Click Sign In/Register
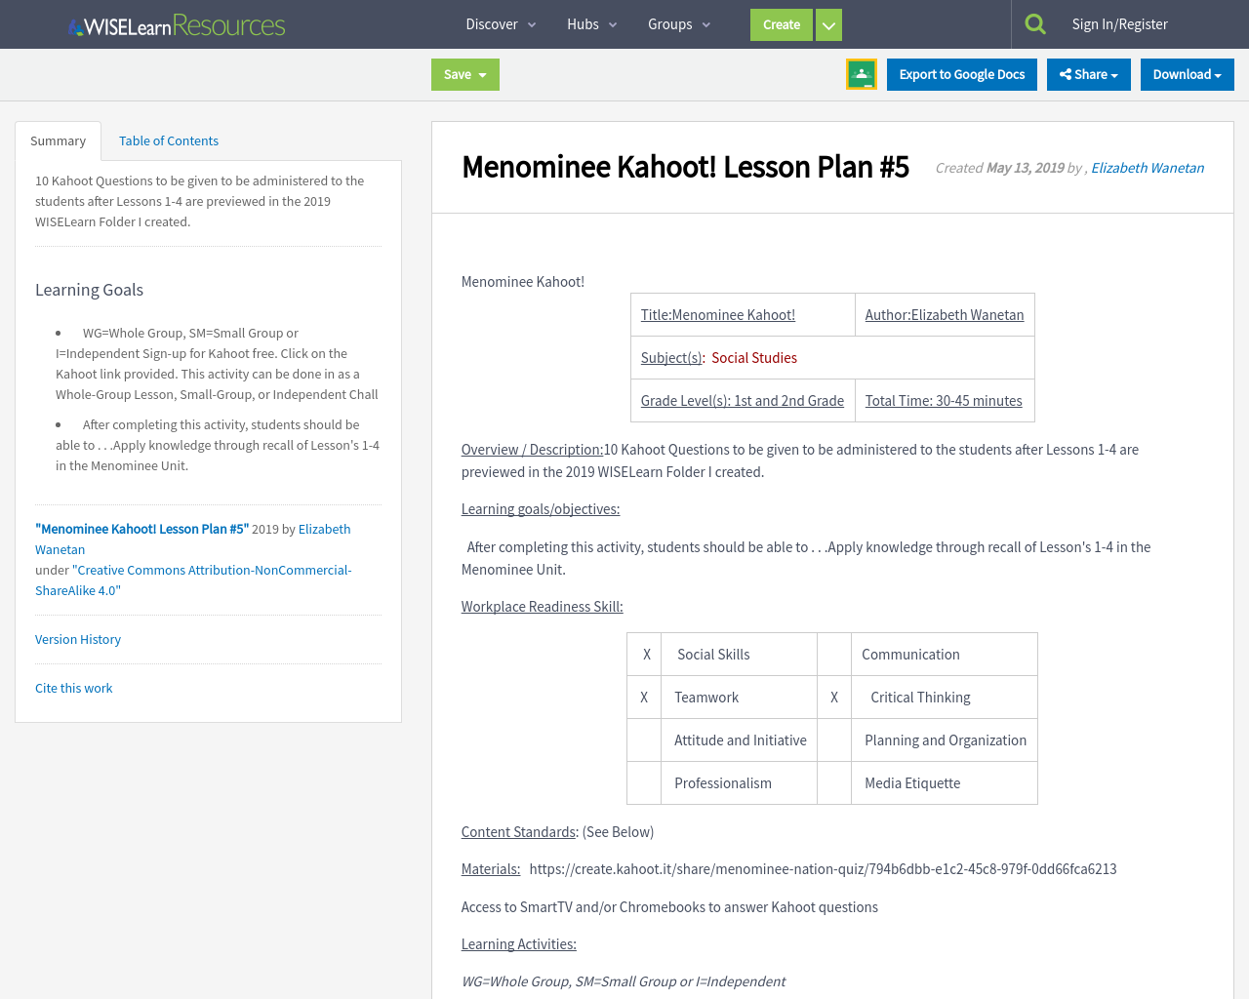1249x999 pixels. pos(1120,23)
